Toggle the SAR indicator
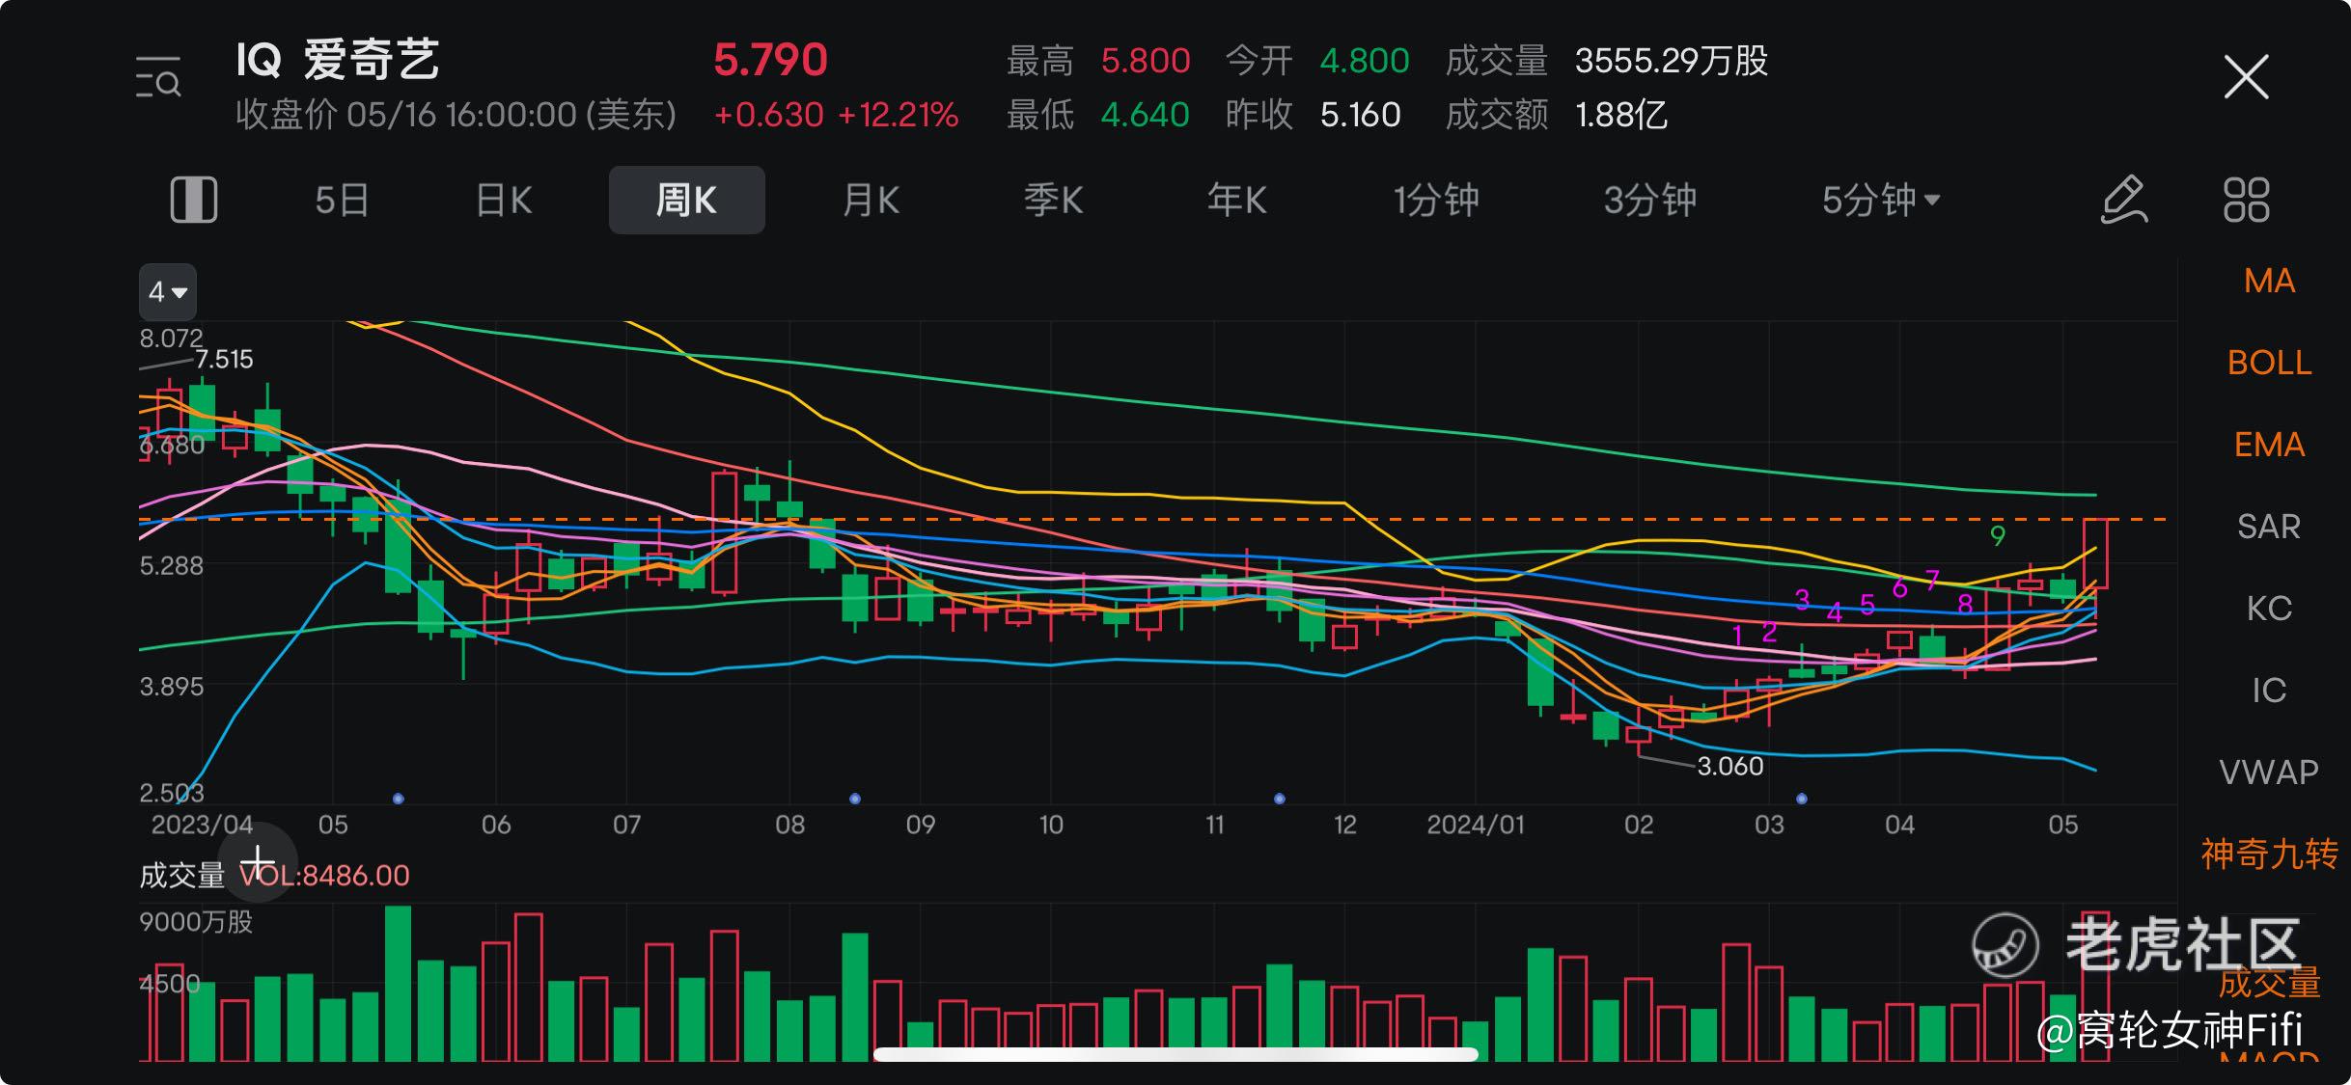This screenshot has height=1085, width=2351. click(x=2269, y=527)
